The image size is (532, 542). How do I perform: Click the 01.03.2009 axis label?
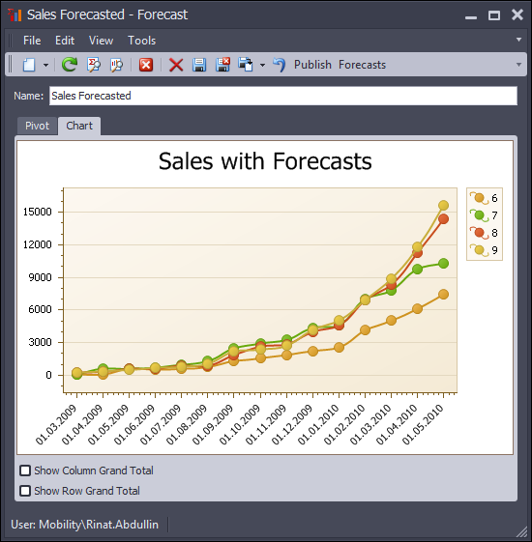click(x=56, y=425)
